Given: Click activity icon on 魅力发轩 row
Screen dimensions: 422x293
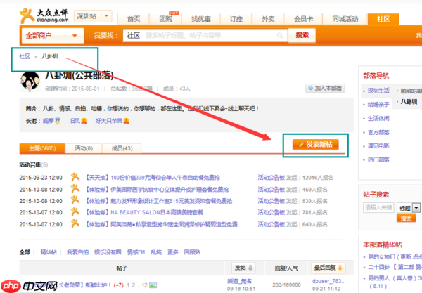Looking at the screenshot, I should click(x=75, y=200).
